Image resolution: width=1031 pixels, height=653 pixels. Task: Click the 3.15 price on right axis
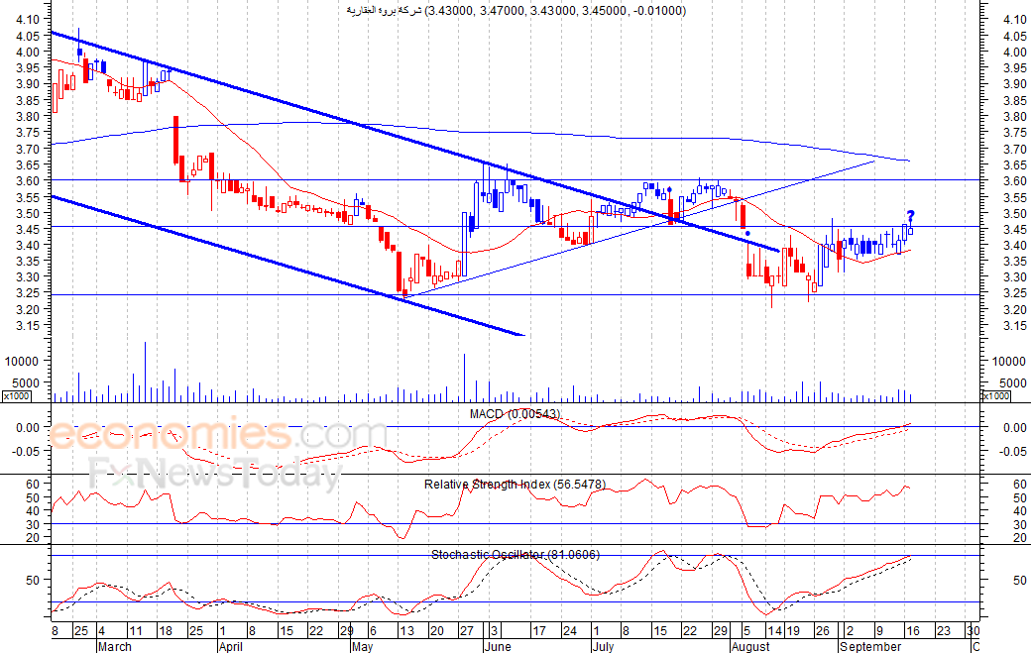pyautogui.click(x=1015, y=326)
